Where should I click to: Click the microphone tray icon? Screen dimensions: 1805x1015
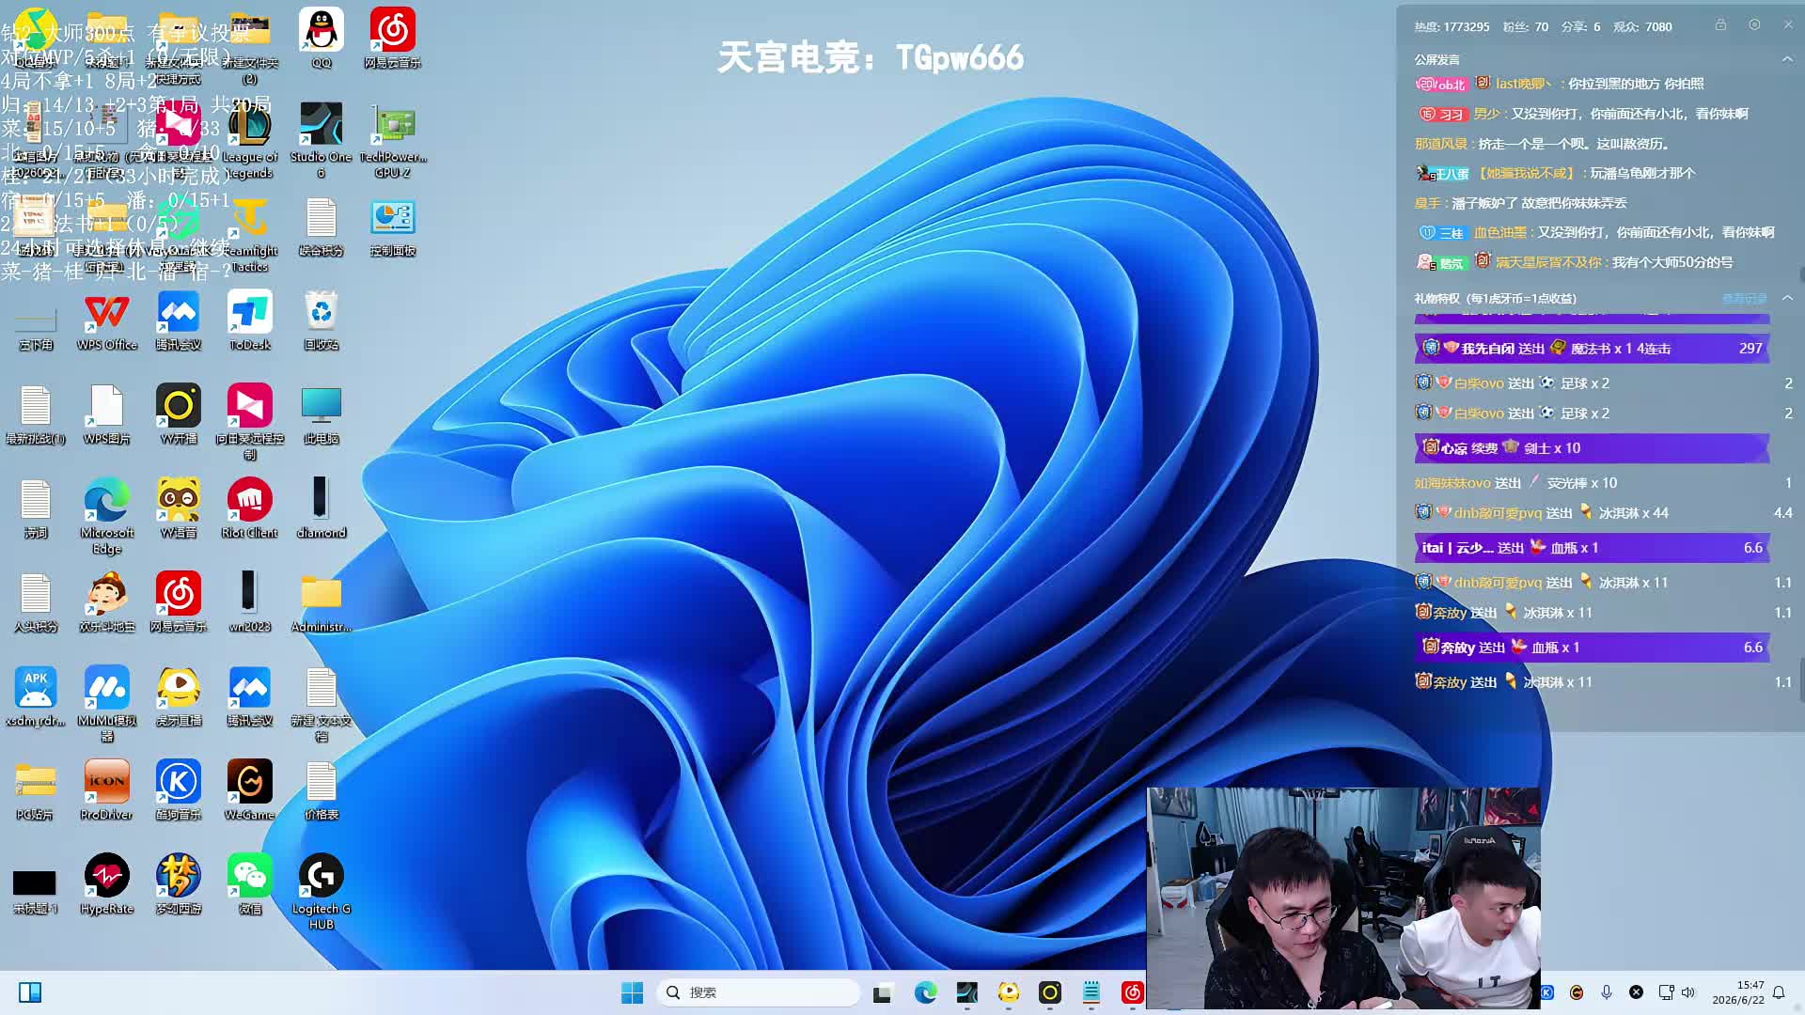coord(1607,992)
